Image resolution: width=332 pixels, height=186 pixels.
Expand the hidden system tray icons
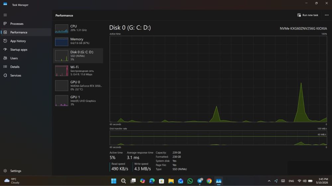[269, 181]
